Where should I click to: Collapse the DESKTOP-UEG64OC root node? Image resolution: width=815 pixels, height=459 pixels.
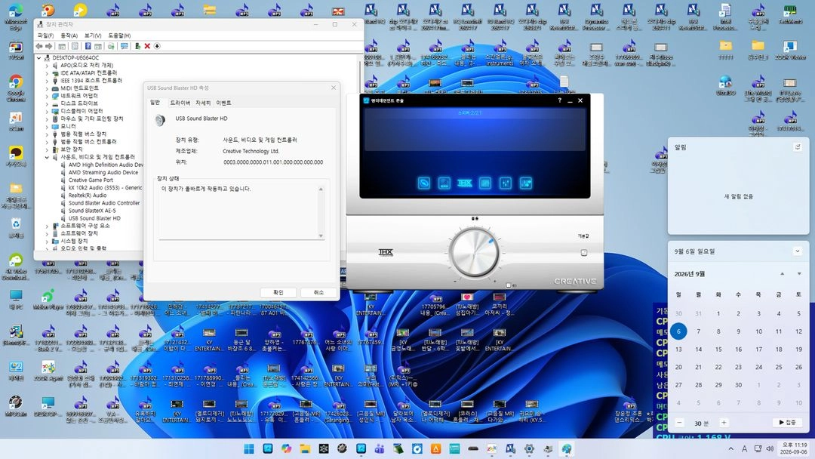point(39,57)
